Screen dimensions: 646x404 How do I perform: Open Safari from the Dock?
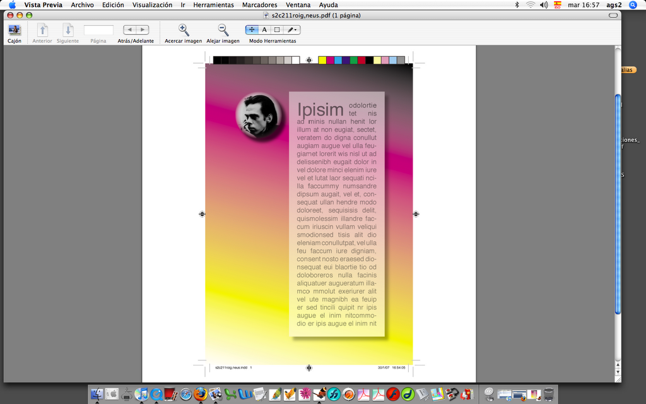pos(186,394)
